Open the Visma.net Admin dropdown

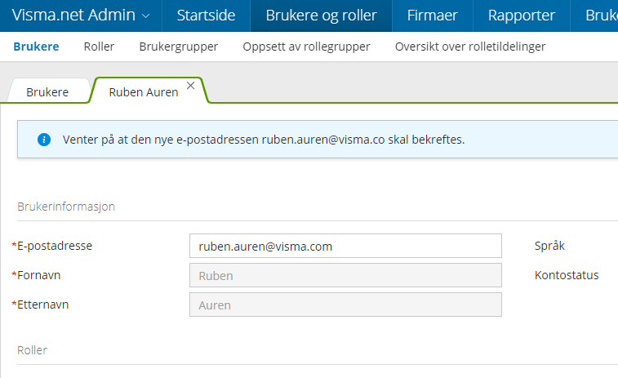point(81,16)
